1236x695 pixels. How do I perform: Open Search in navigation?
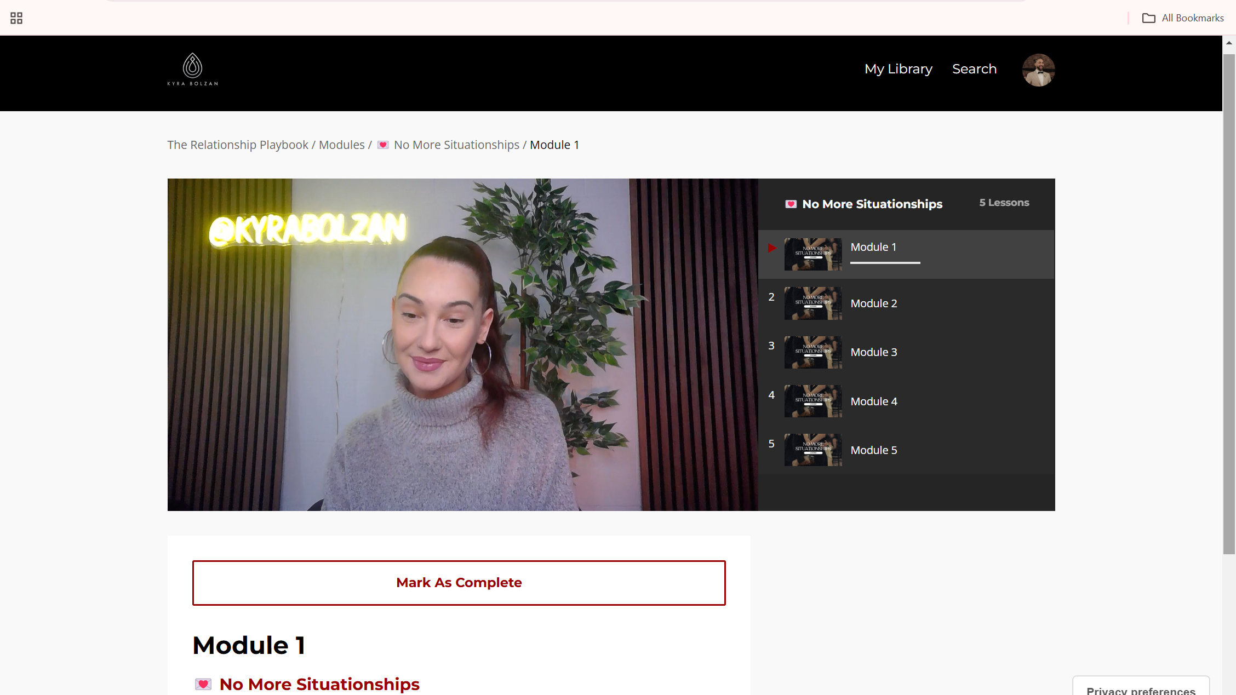974,69
